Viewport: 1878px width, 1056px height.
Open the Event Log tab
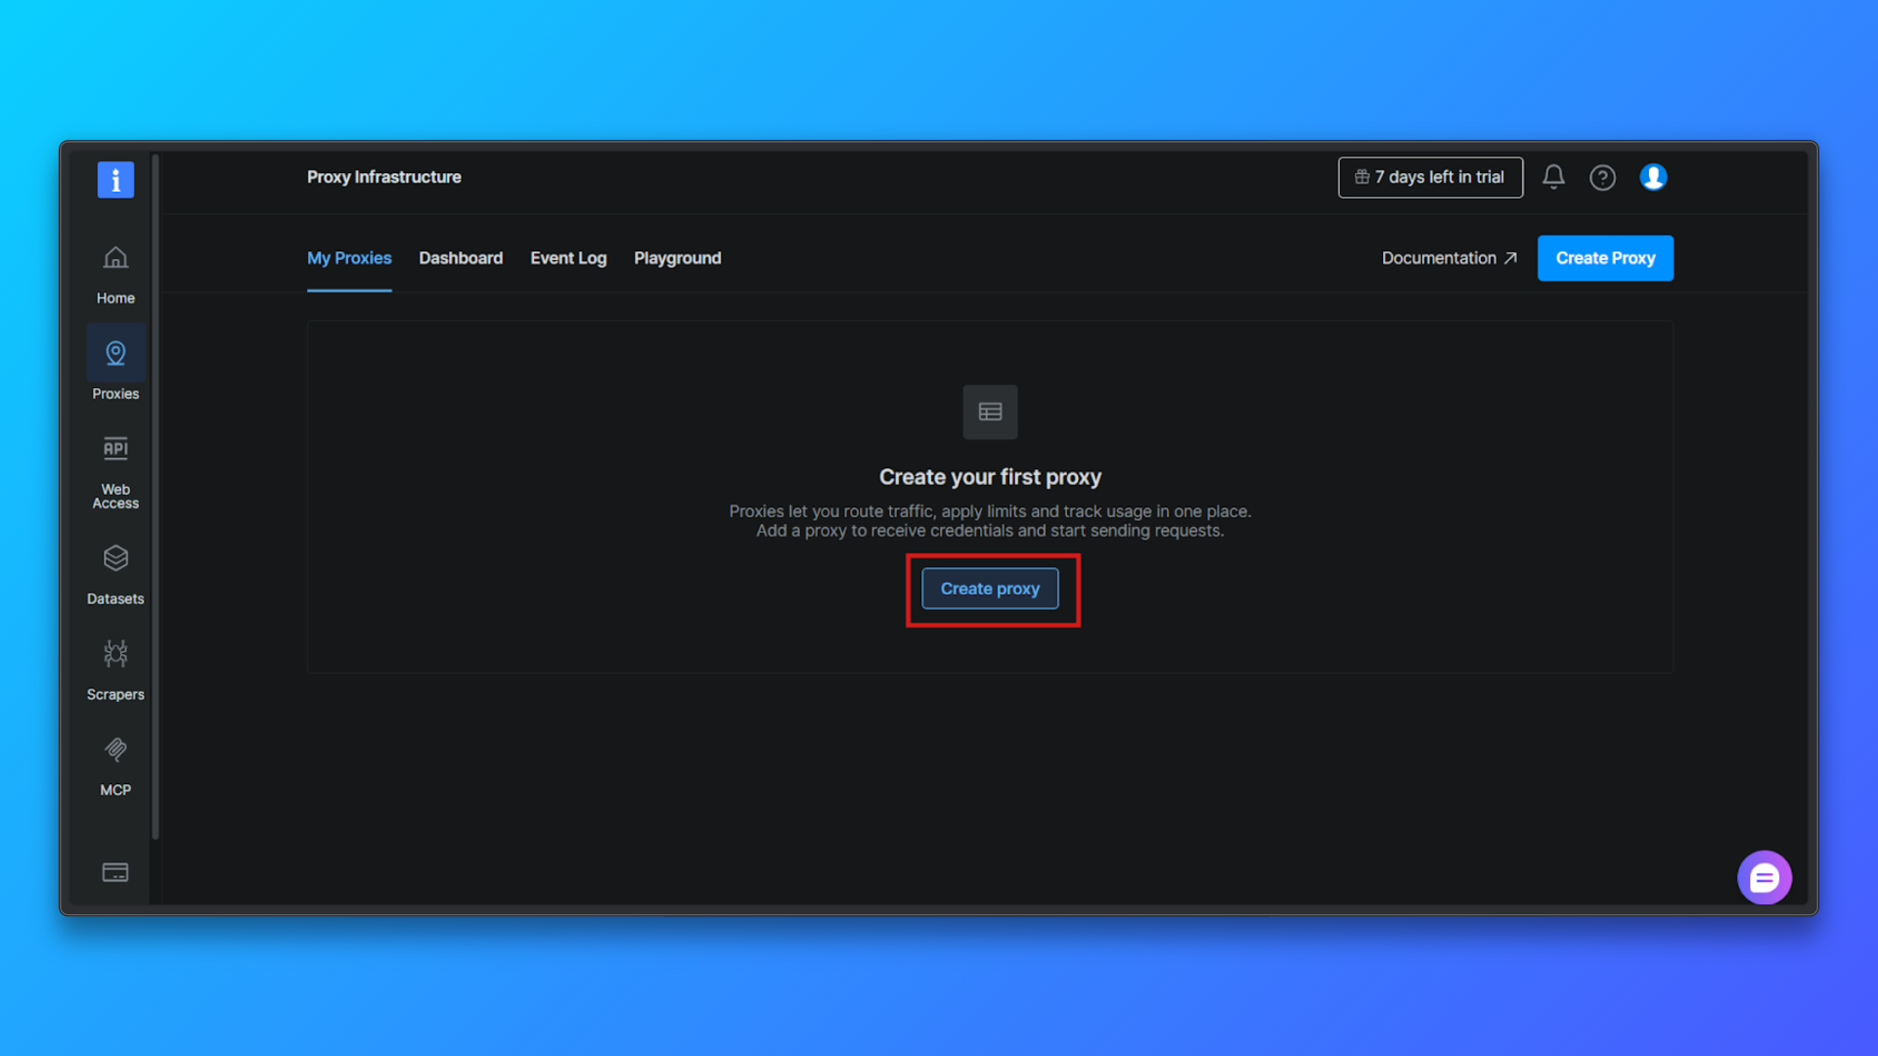[x=568, y=258]
